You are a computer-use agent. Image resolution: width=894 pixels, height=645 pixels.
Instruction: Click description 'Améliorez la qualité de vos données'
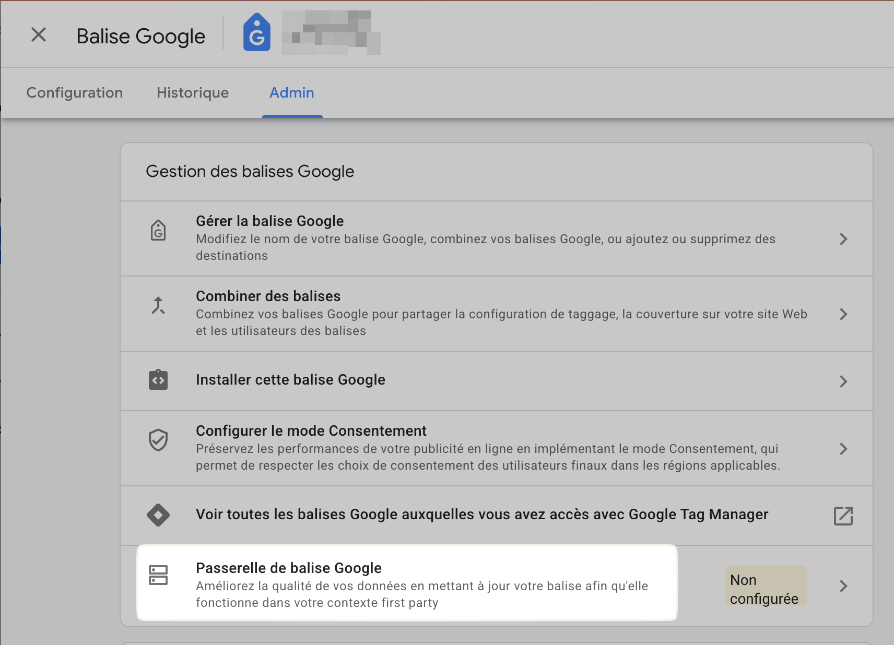coord(422,594)
